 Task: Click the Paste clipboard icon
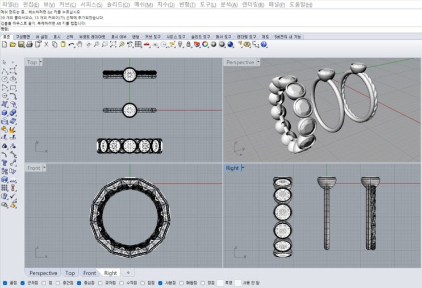point(63,44)
